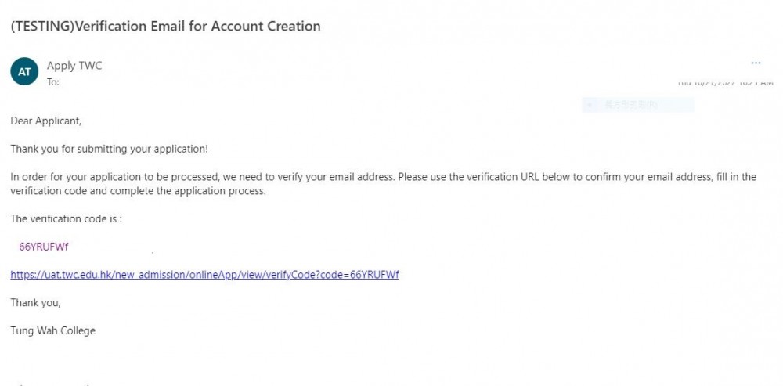Click the Dear Applicant greeting line
The width and height of the screenshot is (783, 386).
coord(45,121)
